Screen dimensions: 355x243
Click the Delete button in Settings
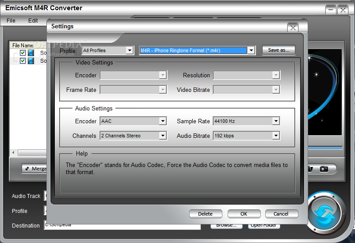pyautogui.click(x=206, y=214)
